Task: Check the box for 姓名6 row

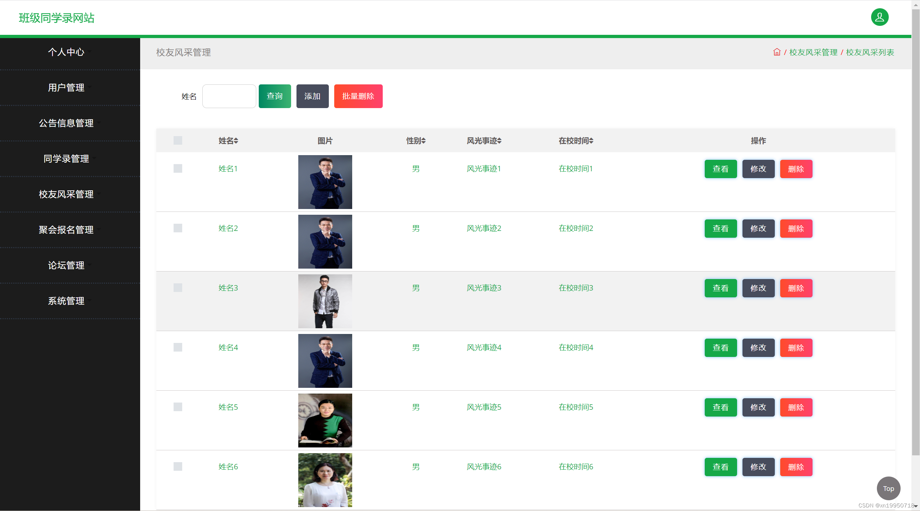Action: tap(178, 466)
